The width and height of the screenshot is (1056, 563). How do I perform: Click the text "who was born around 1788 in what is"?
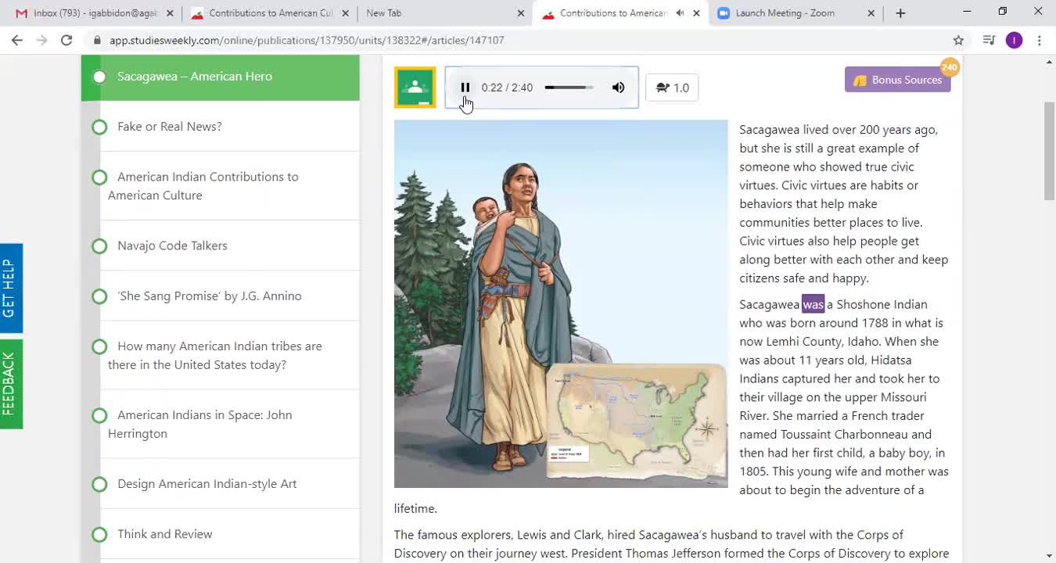click(842, 323)
